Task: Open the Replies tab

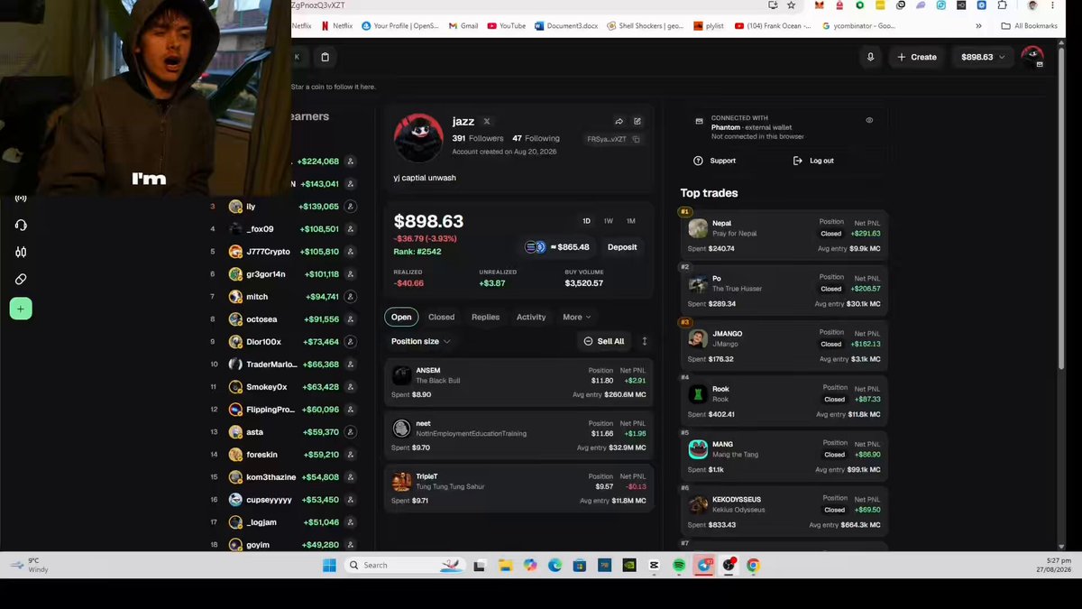Action: click(x=485, y=317)
